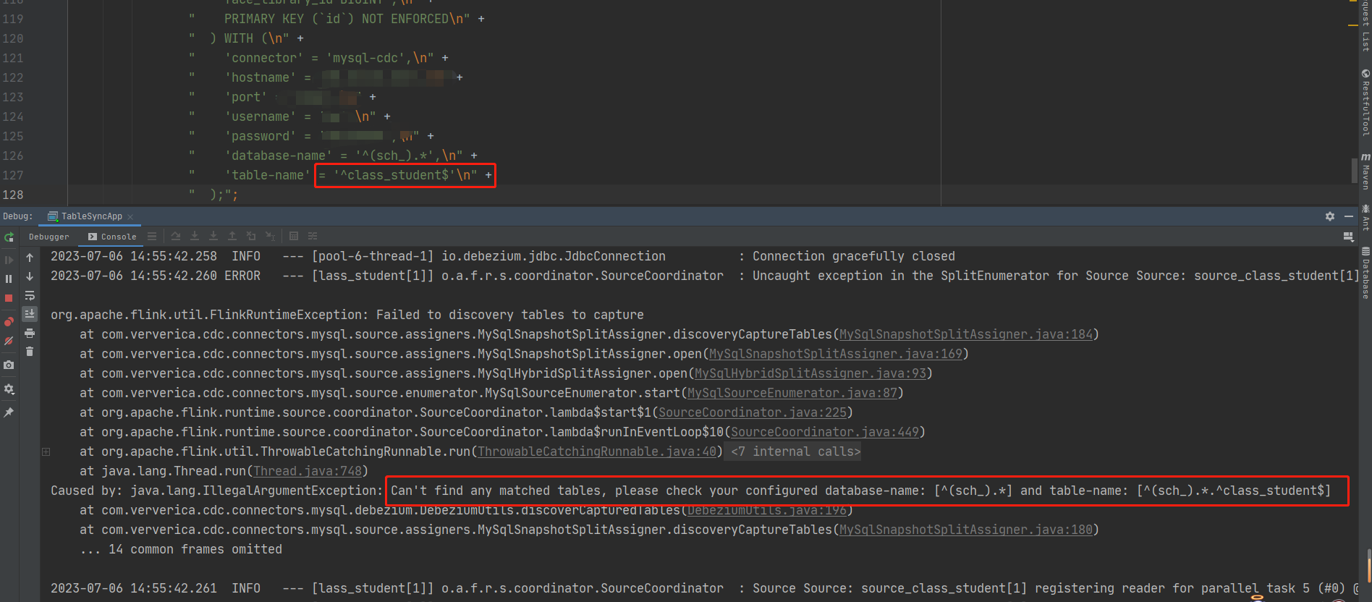Click the Rerun TableSyncApp debug icon
Viewport: 1372px width, 602px height.
9,237
